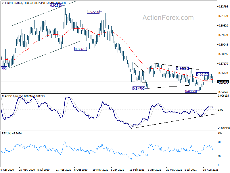Click the 0.91870 price axis level
The width and height of the screenshot is (230, 173).
[x=223, y=16]
